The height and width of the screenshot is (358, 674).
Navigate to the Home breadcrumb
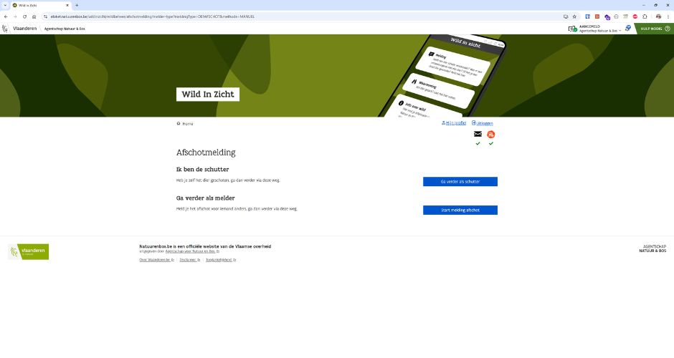click(x=187, y=124)
